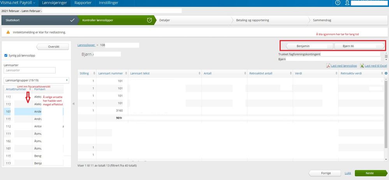
Task: Open the help question mark icon
Action: pos(338,3)
